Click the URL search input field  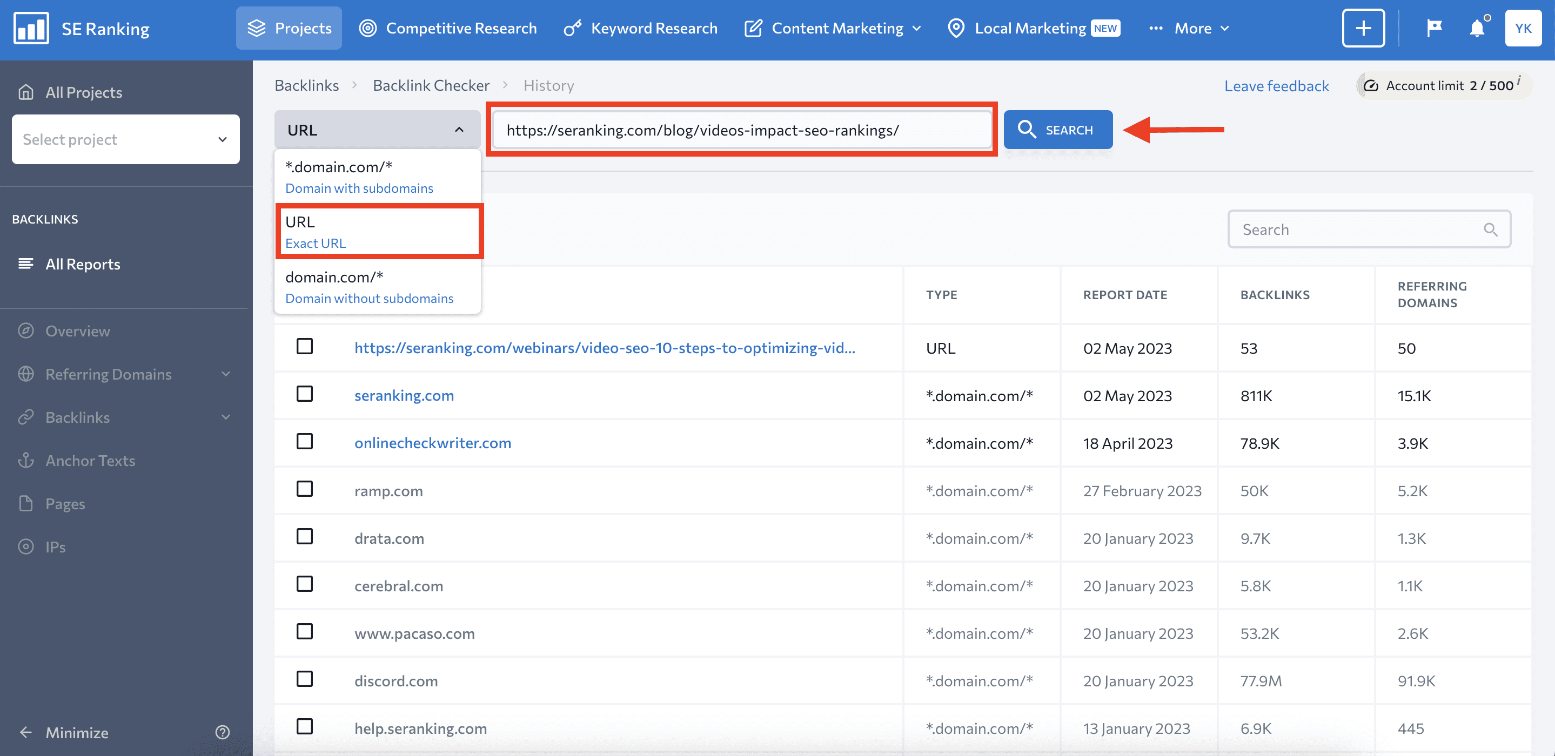743,130
